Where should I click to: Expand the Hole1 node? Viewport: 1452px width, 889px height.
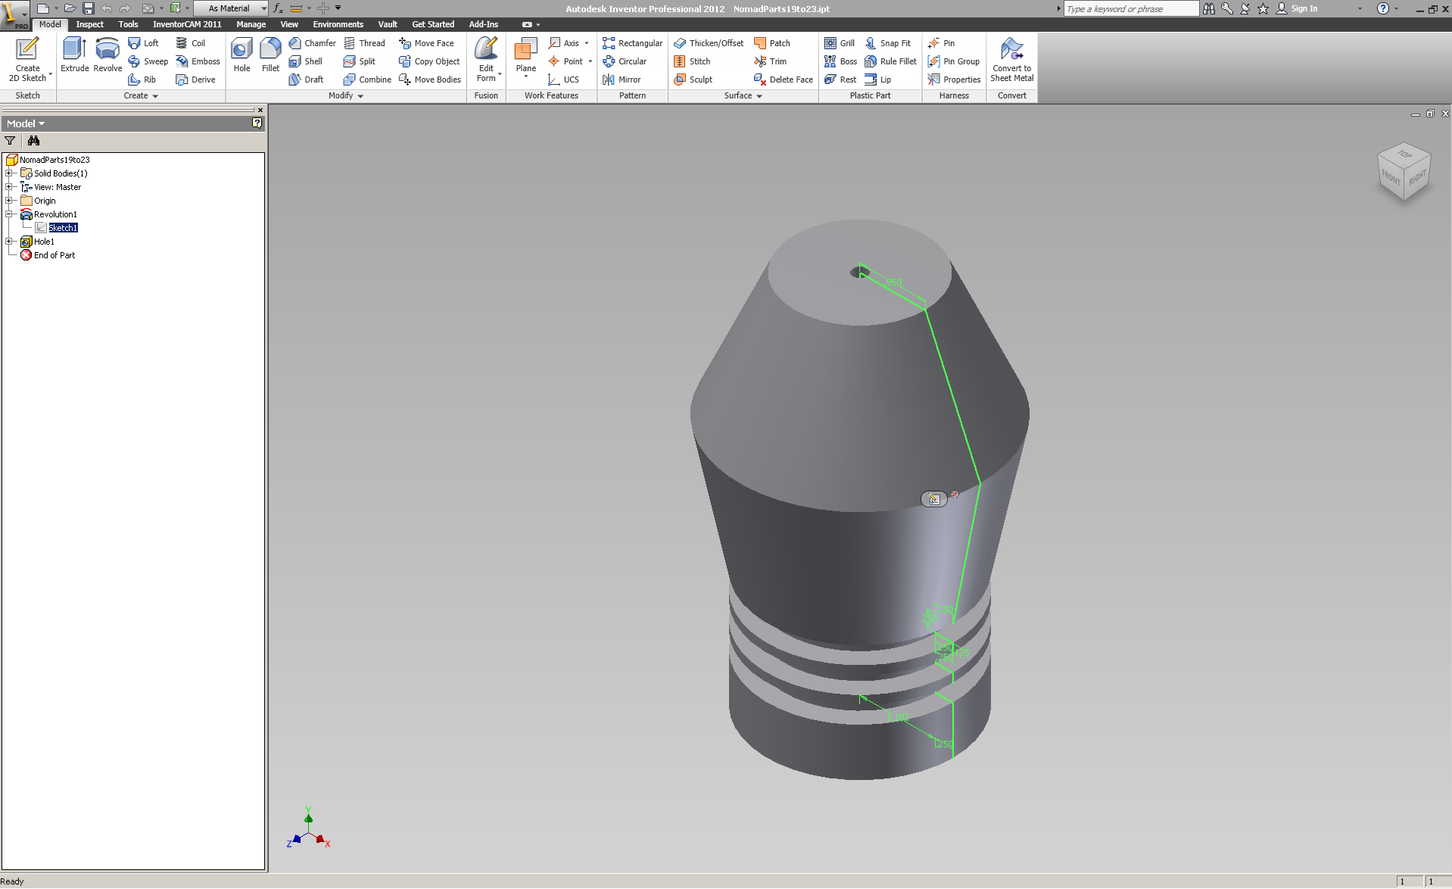(x=9, y=242)
